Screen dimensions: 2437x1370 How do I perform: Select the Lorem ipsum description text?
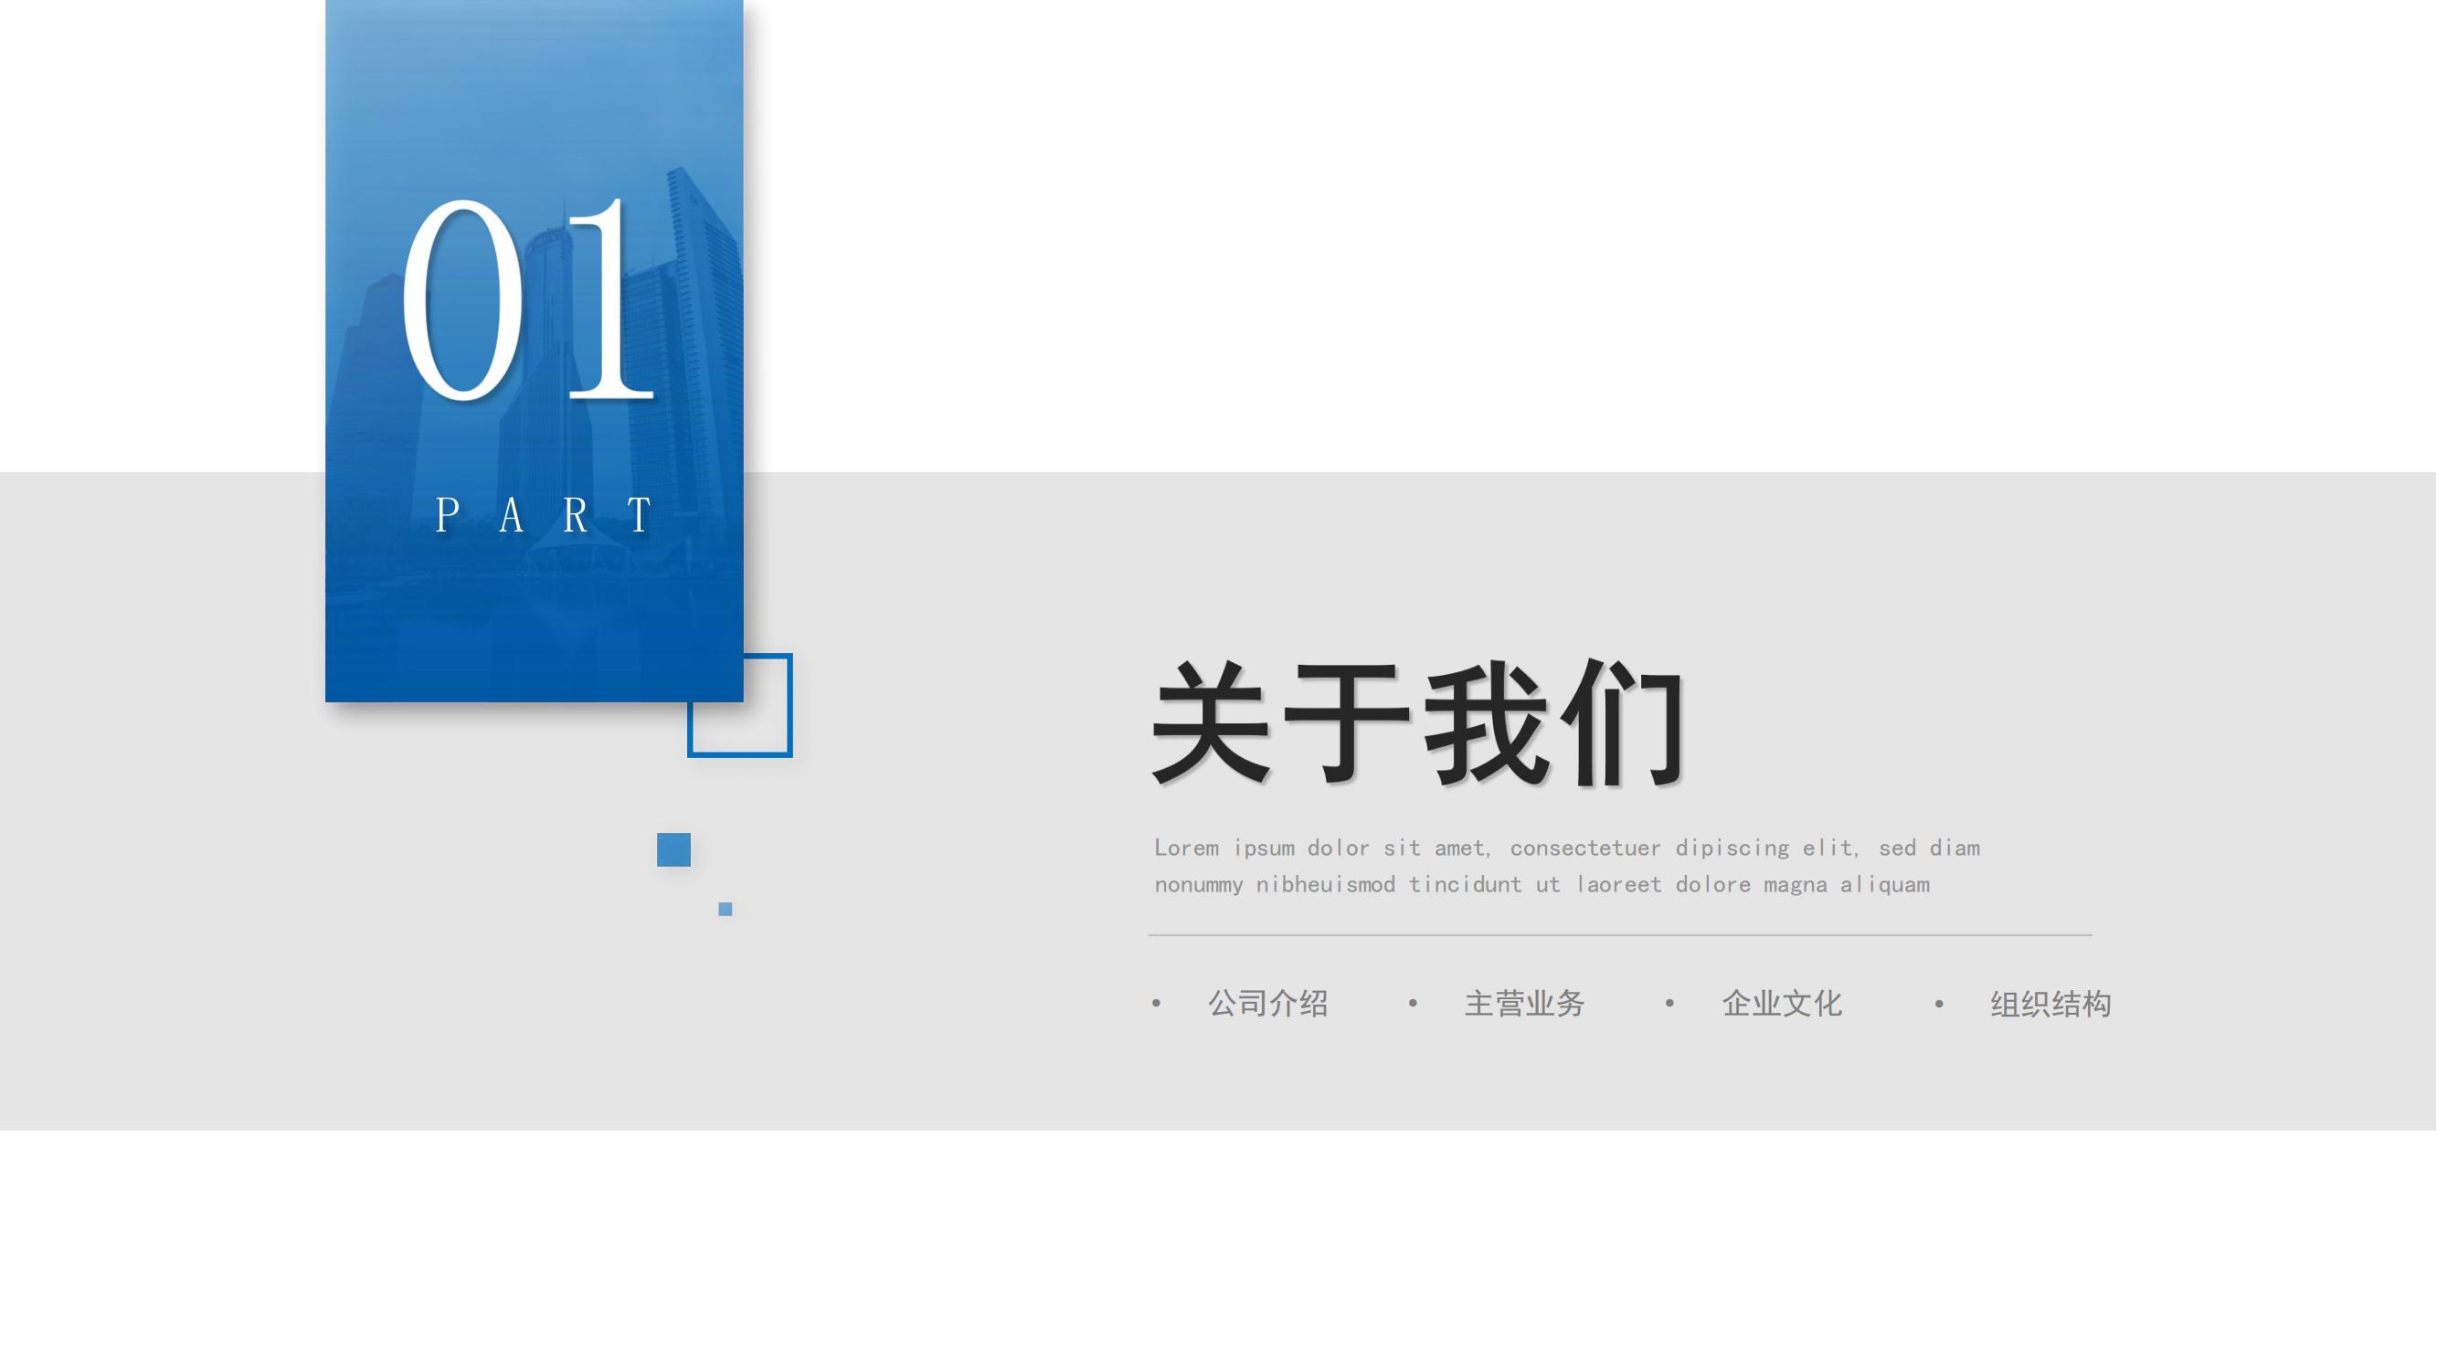pyautogui.click(x=1566, y=866)
